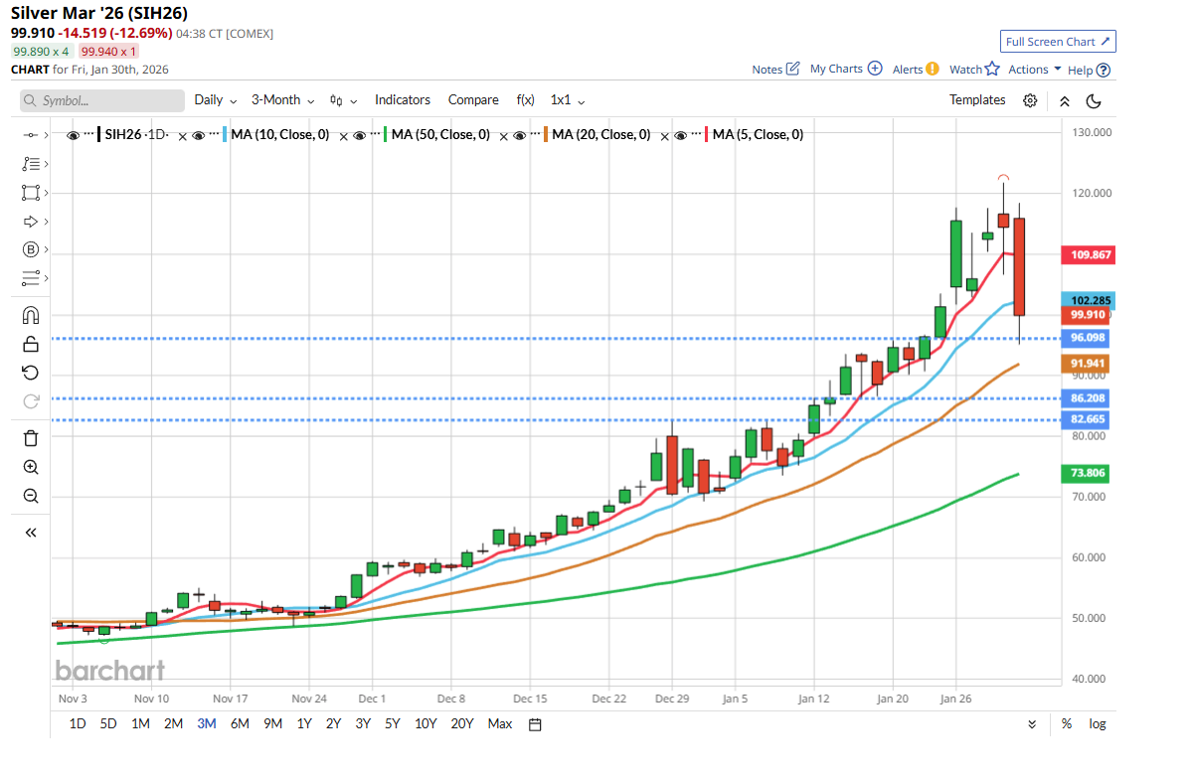Zoom in using the magnifier plus icon
This screenshot has width=1194, height=780.
pyautogui.click(x=30, y=467)
